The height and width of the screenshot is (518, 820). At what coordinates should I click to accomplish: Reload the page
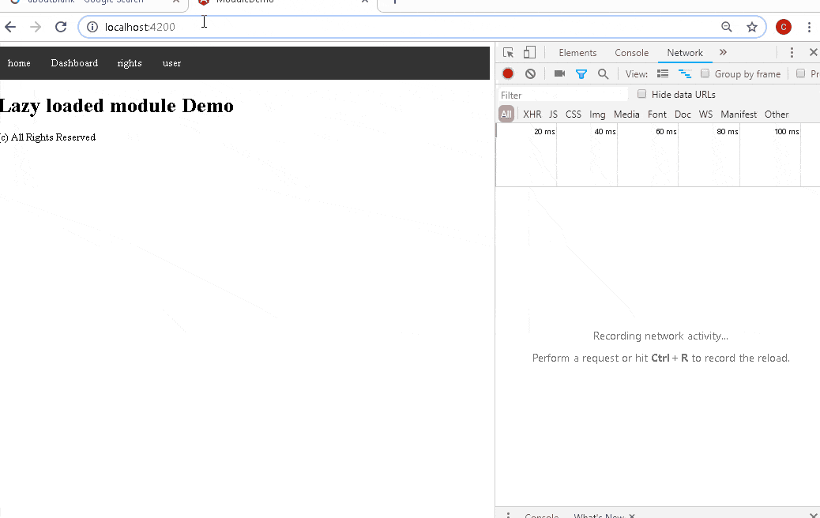click(x=60, y=27)
